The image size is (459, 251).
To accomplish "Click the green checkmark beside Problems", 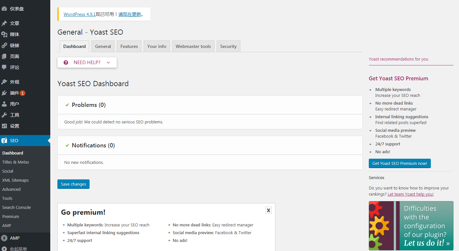I will (67, 105).
